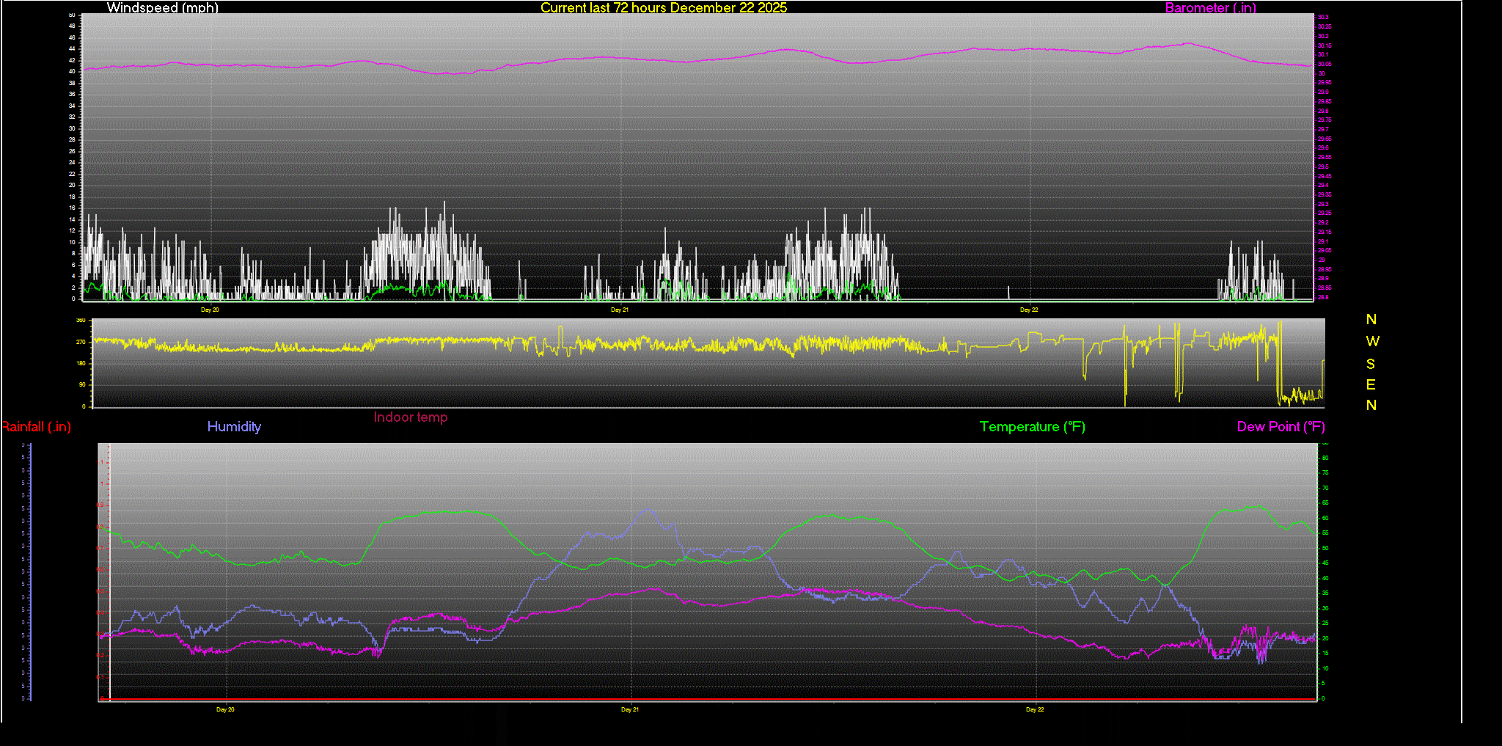The width and height of the screenshot is (1502, 746).
Task: Click the Temperature (°F) legend label
Action: click(x=1032, y=427)
